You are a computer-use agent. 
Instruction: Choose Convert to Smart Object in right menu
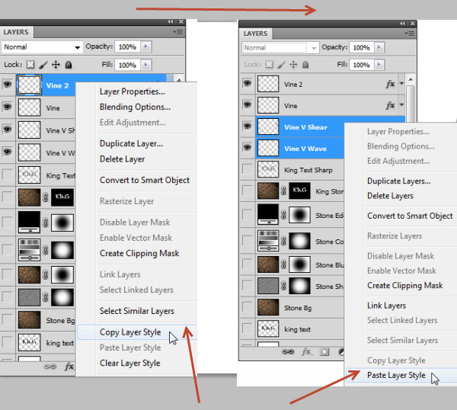click(410, 216)
